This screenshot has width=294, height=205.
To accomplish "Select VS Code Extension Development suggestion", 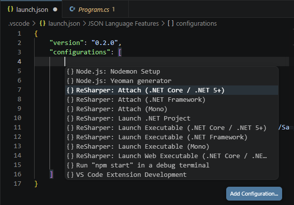I will 172,174.
